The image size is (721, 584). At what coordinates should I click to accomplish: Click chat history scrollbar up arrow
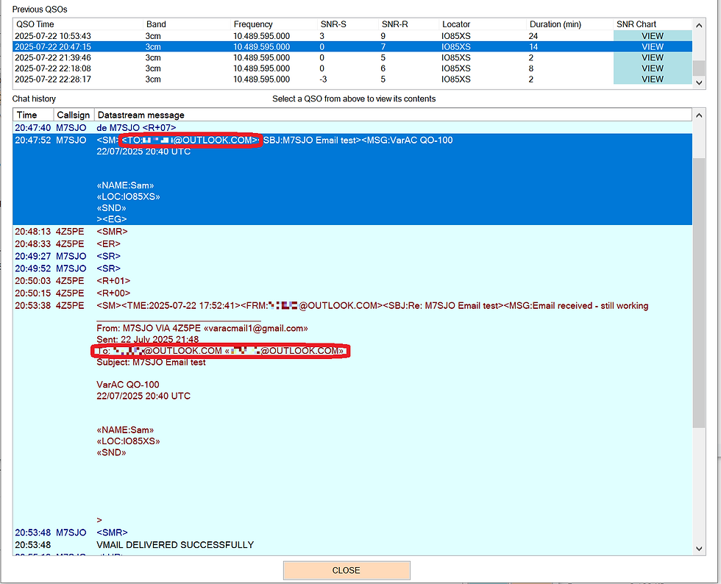tap(699, 115)
